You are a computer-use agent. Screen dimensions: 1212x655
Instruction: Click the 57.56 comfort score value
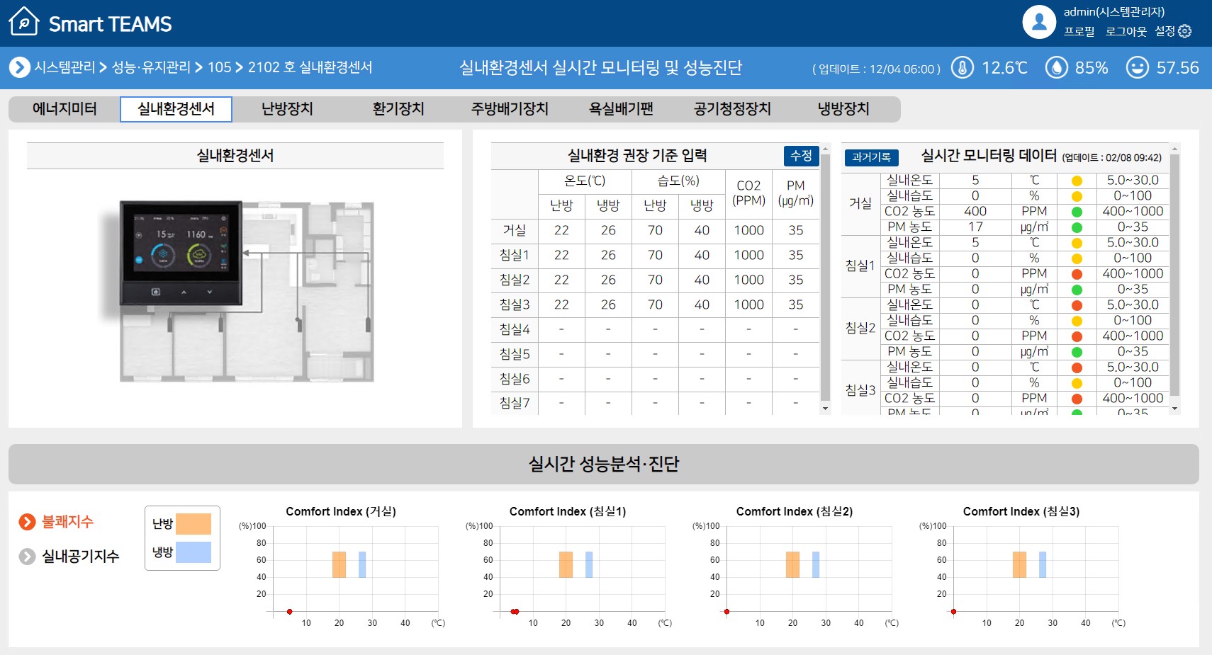[1177, 67]
